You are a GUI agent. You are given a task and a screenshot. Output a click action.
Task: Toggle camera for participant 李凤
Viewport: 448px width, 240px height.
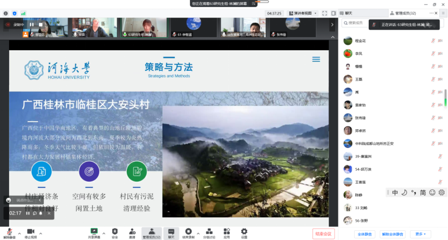click(441, 54)
